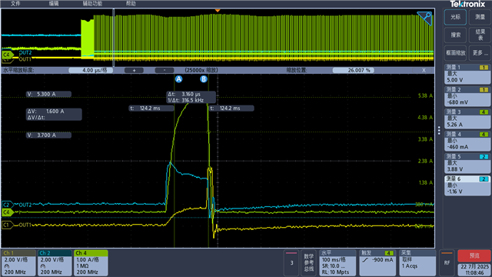
Task: Select cursor B marker
Action: tap(204, 79)
